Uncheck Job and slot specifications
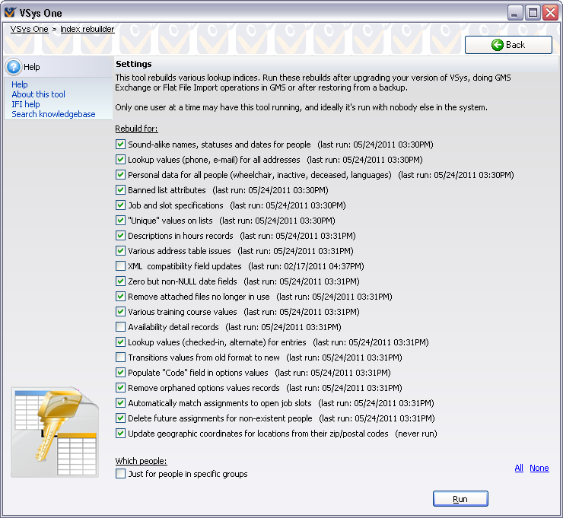563x518 pixels. tap(120, 205)
